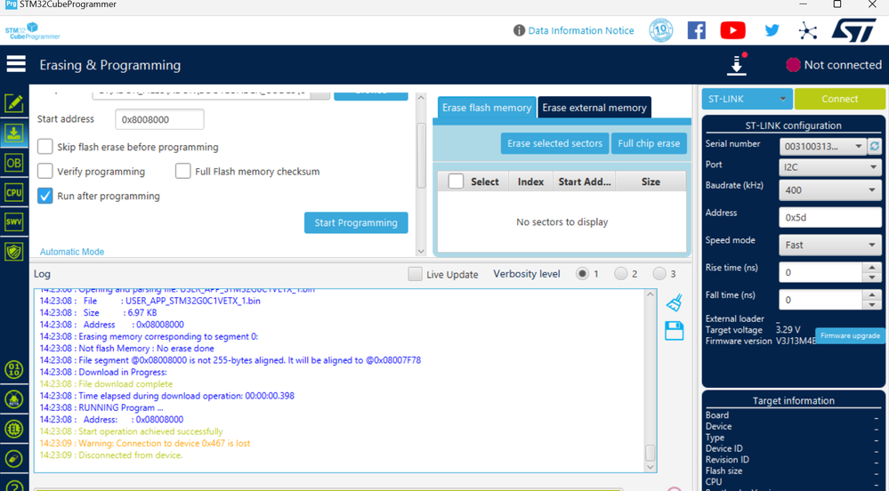The image size is (889, 491).
Task: Save the log with floppy disk icon
Action: coord(675,331)
